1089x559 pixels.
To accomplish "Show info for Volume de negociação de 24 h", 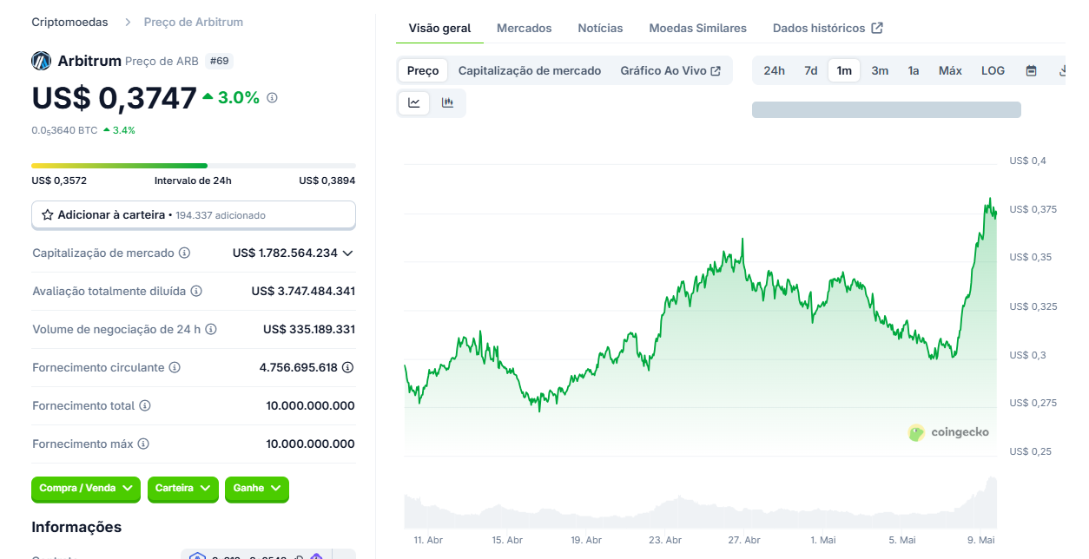I will coord(211,329).
